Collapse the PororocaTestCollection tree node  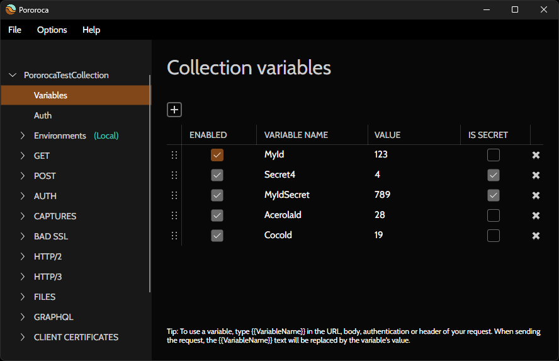click(x=13, y=75)
